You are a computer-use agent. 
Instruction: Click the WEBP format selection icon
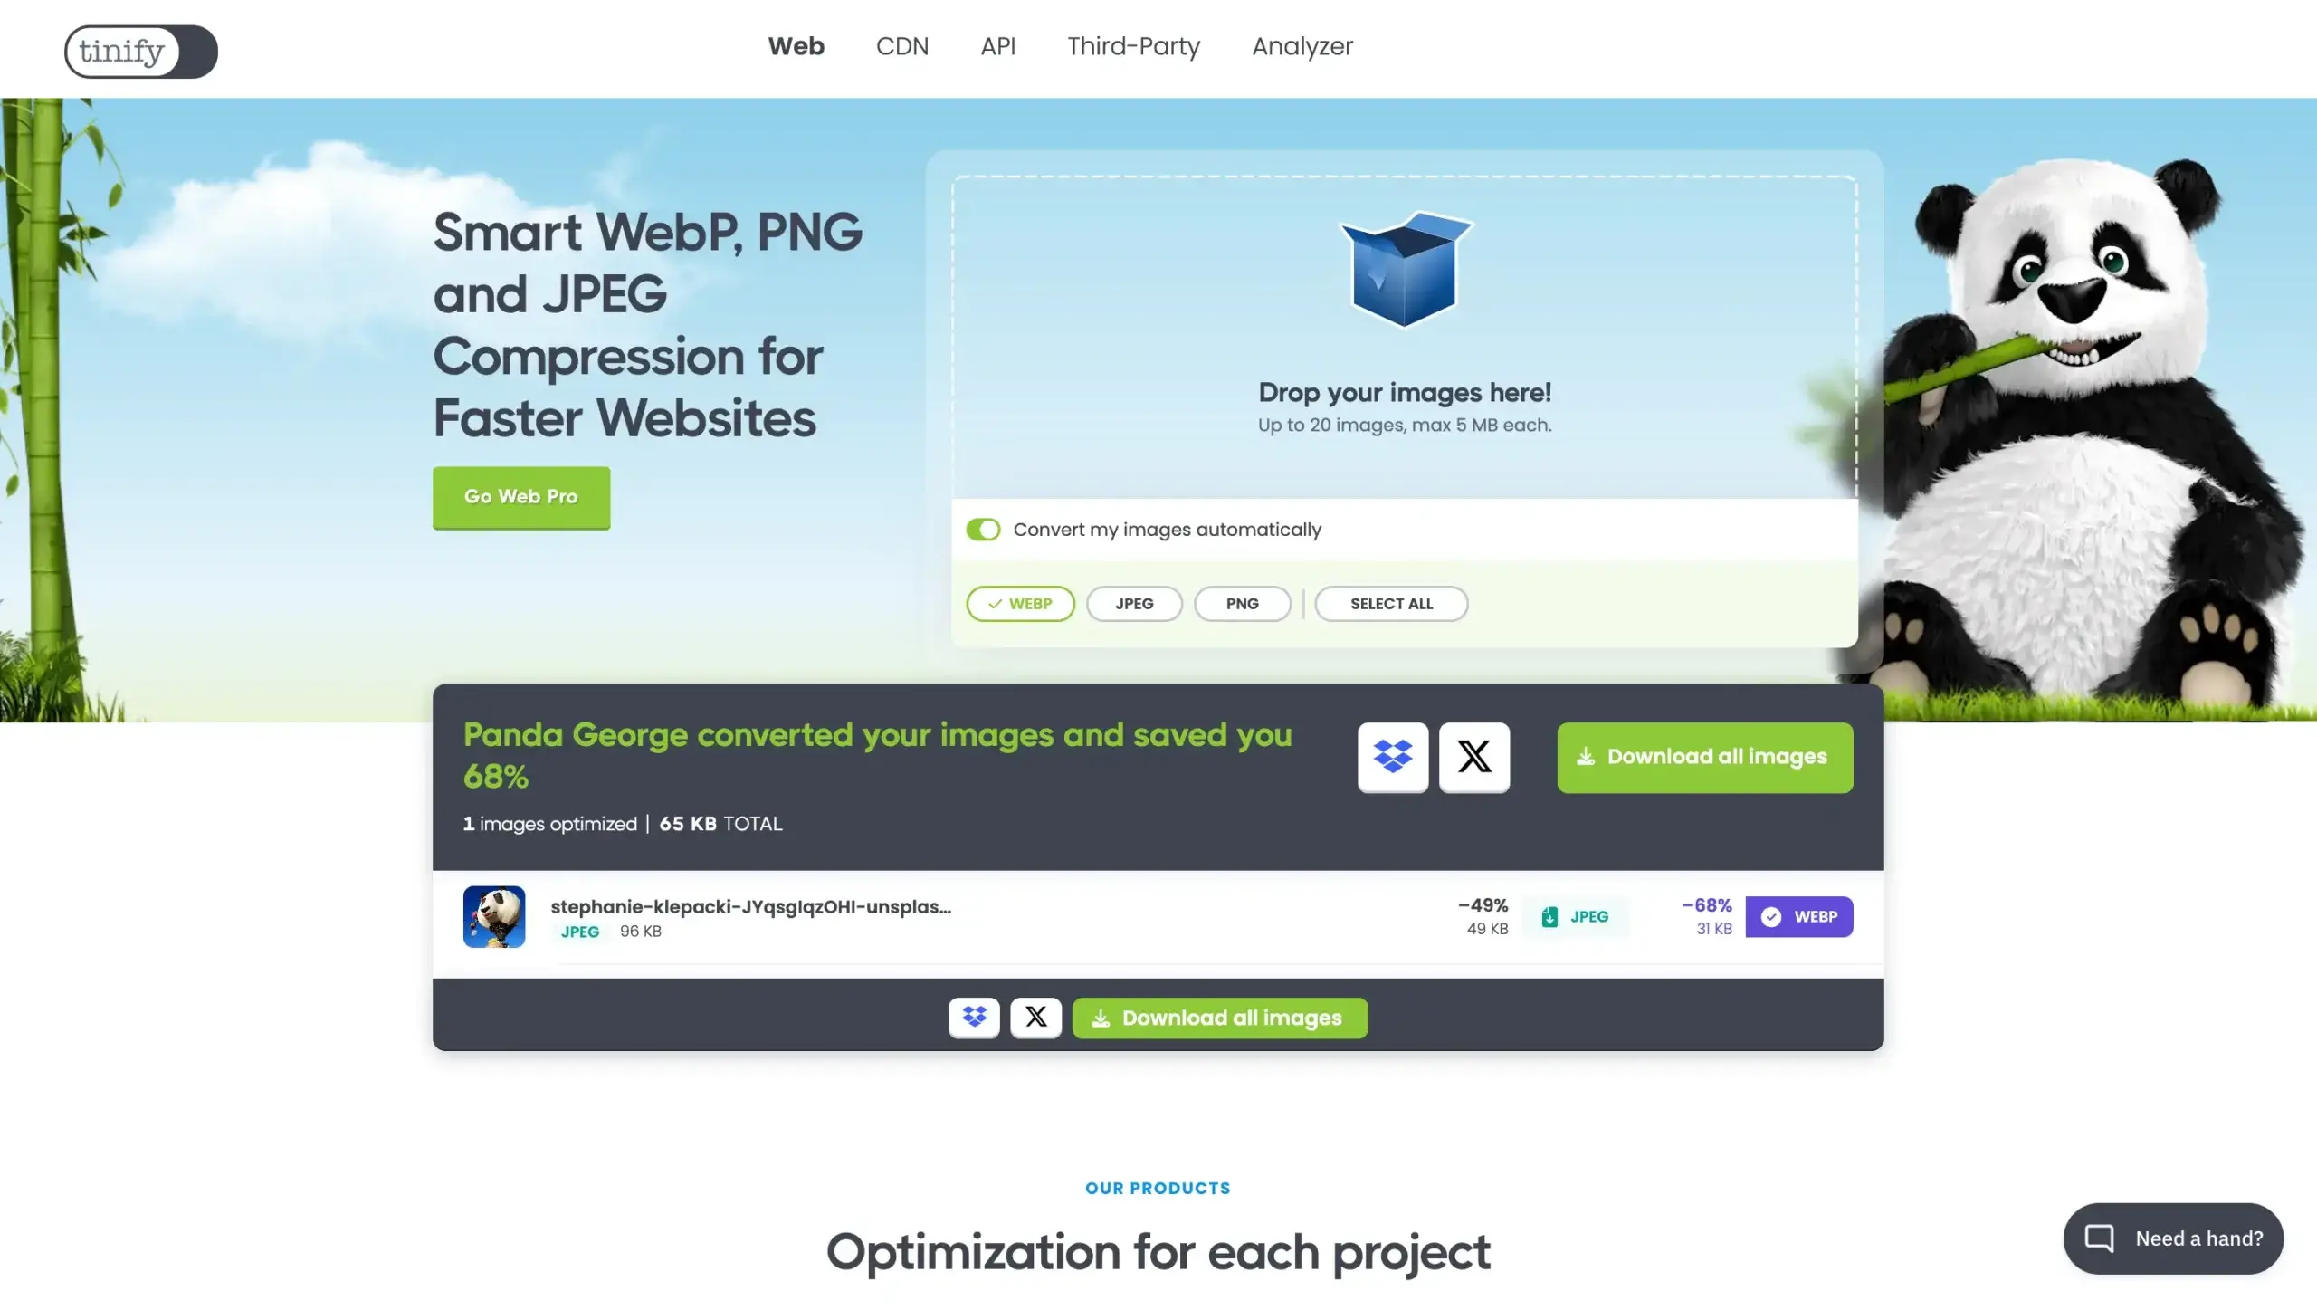1020,603
